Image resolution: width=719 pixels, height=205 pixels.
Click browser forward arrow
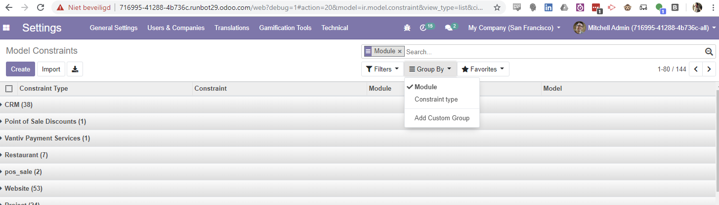[x=25, y=7]
